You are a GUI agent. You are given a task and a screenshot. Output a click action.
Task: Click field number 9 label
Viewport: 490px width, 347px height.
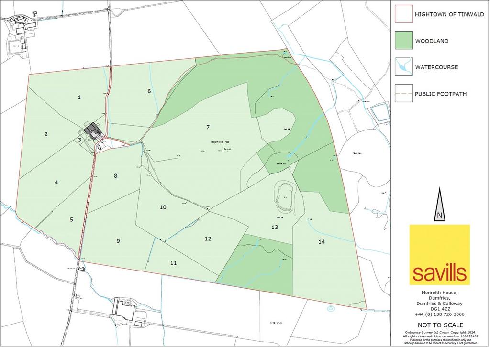[x=118, y=241]
